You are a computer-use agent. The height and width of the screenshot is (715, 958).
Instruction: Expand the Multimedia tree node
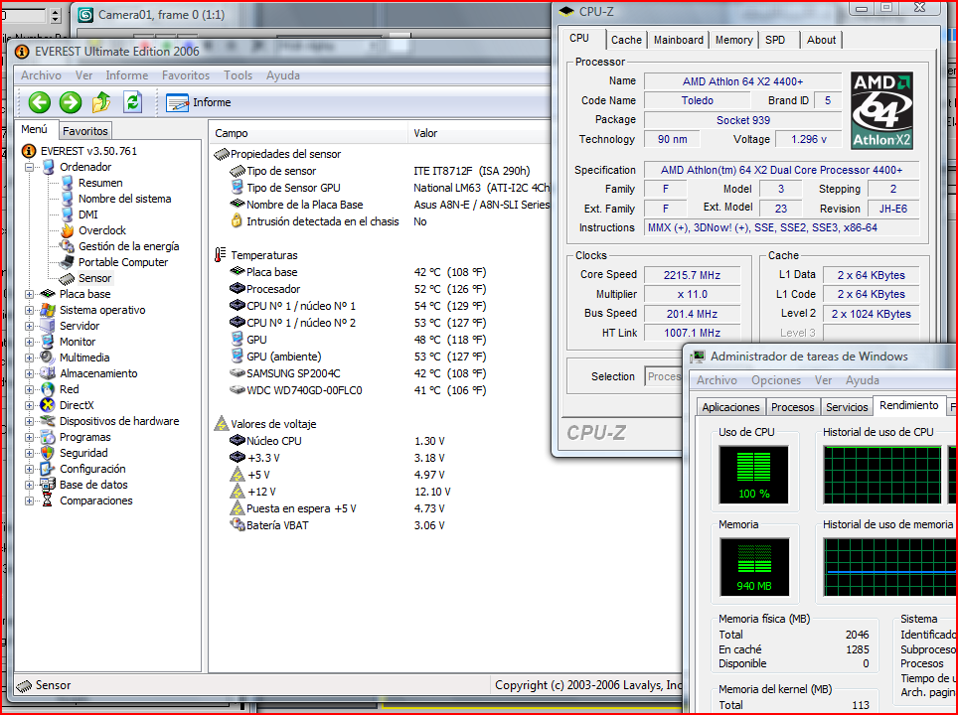coord(29,357)
